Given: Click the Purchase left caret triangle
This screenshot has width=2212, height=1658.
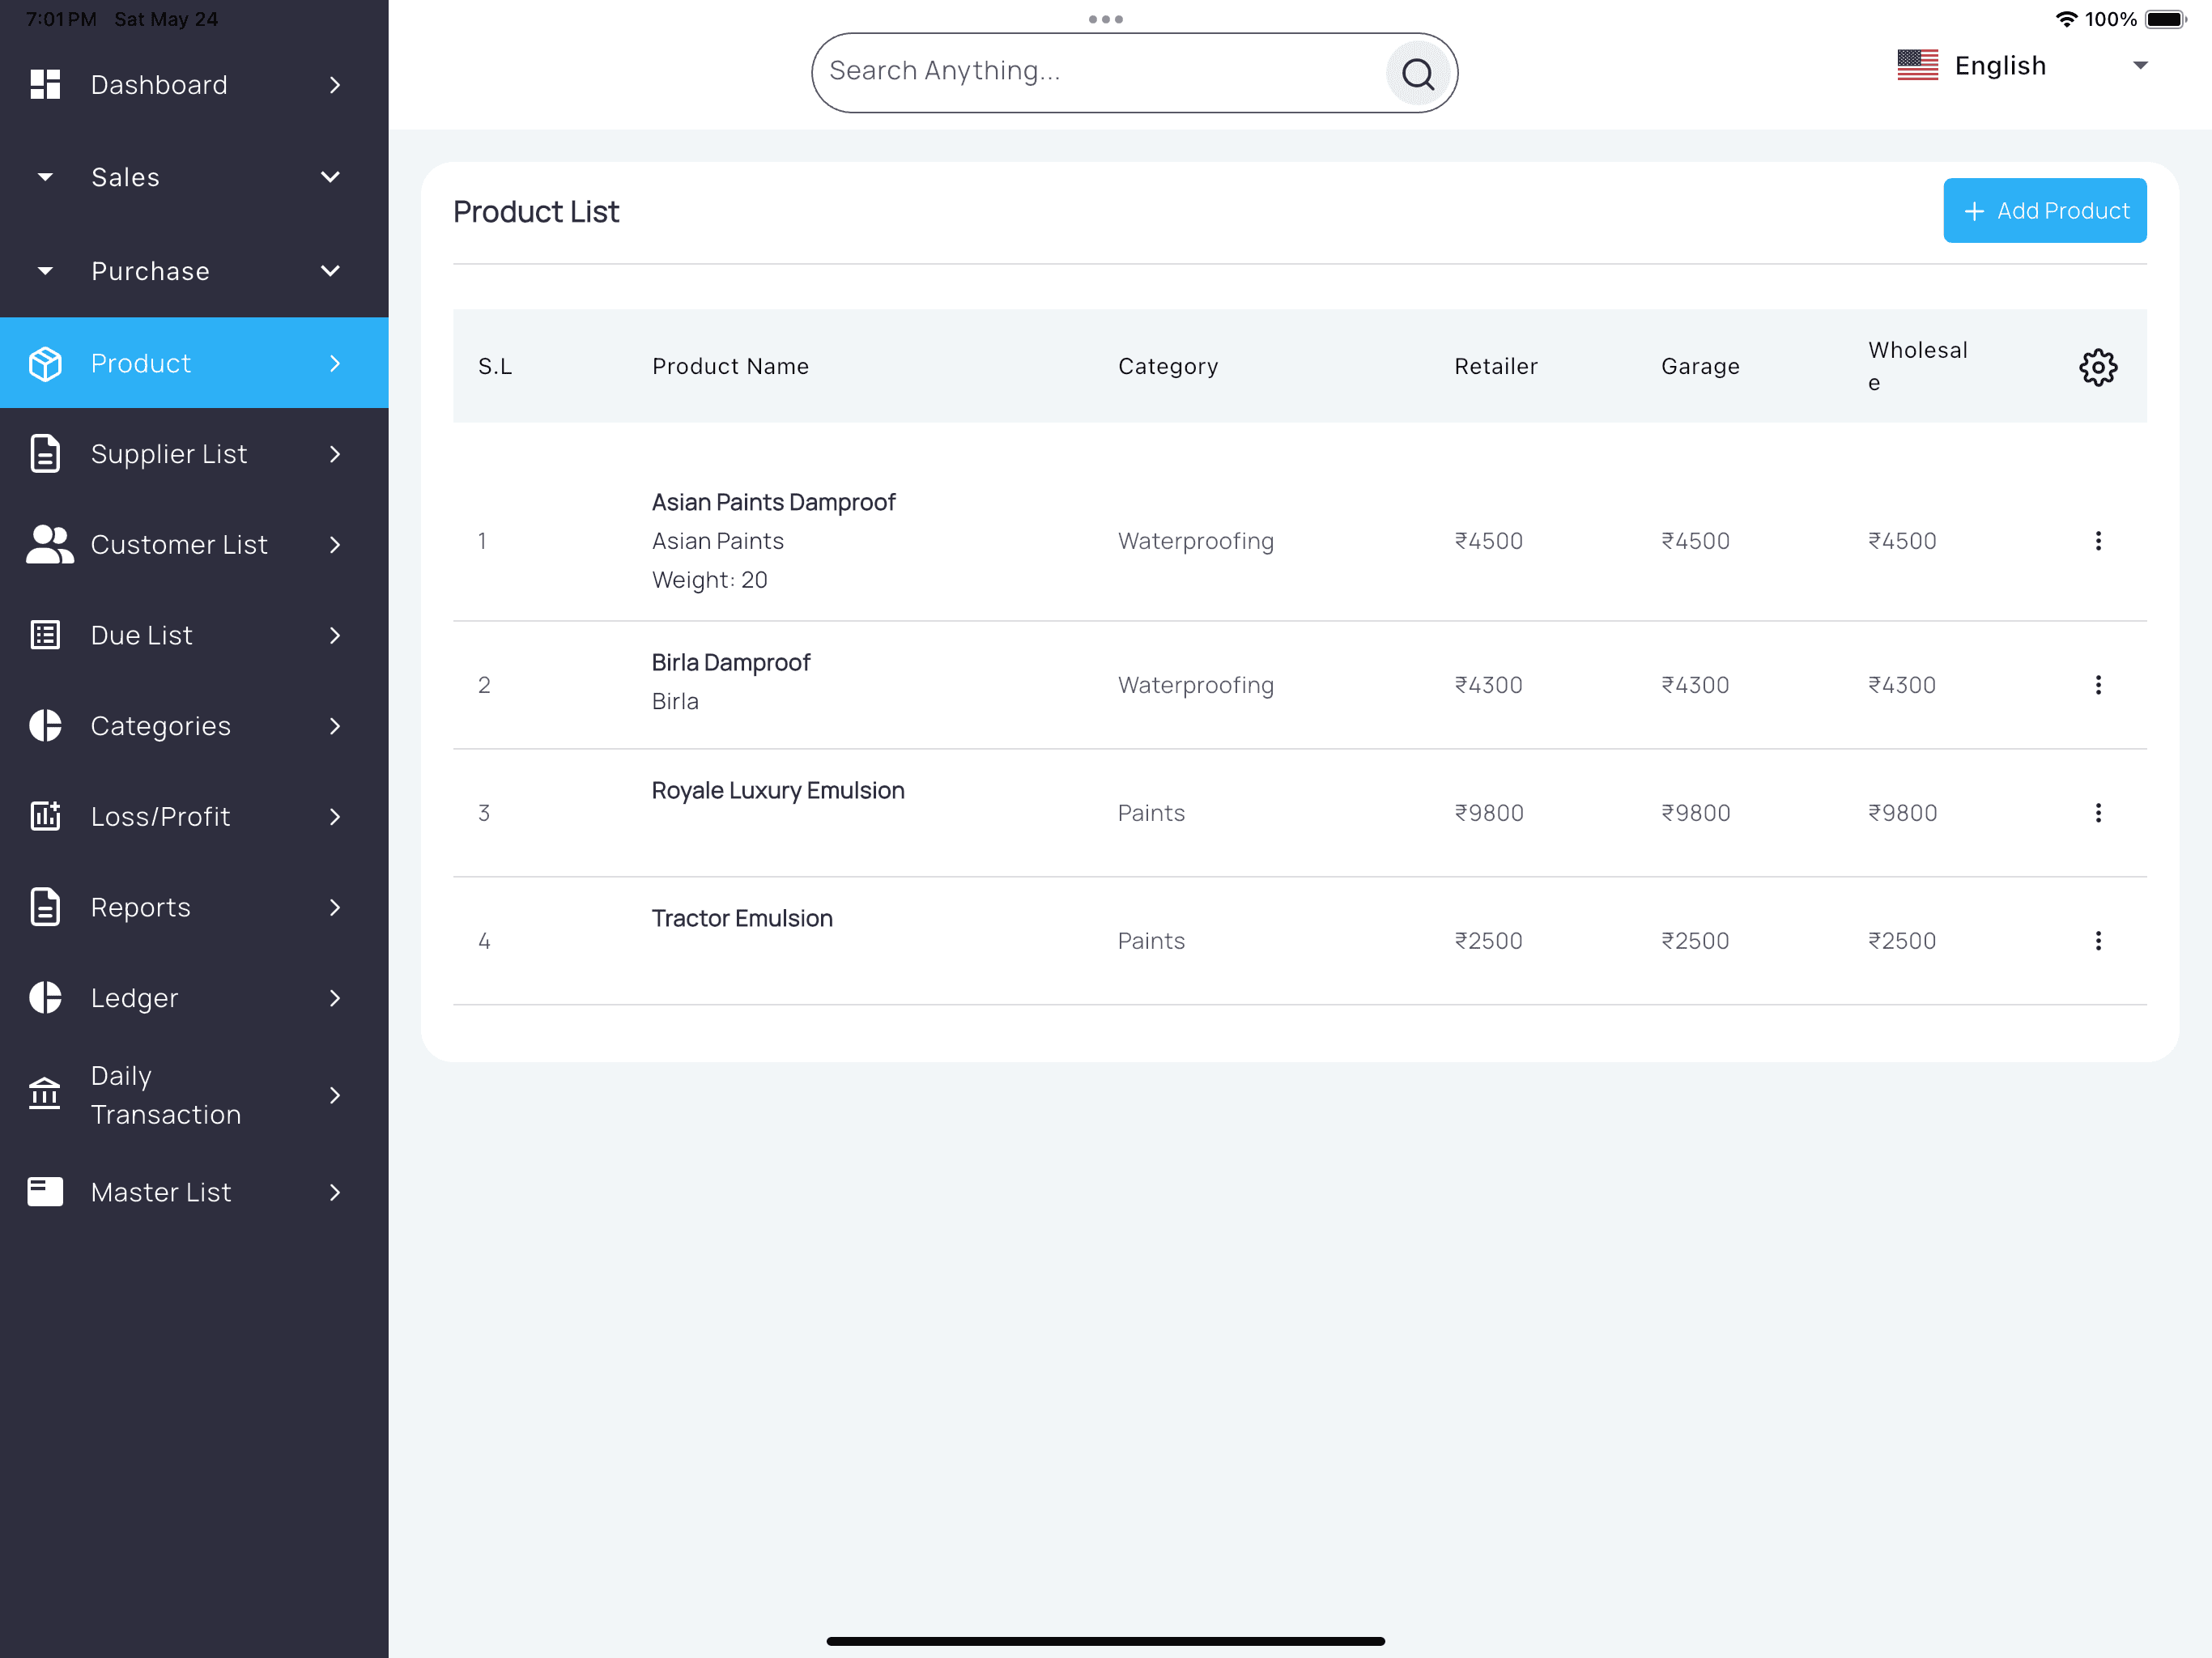Looking at the screenshot, I should [45, 271].
